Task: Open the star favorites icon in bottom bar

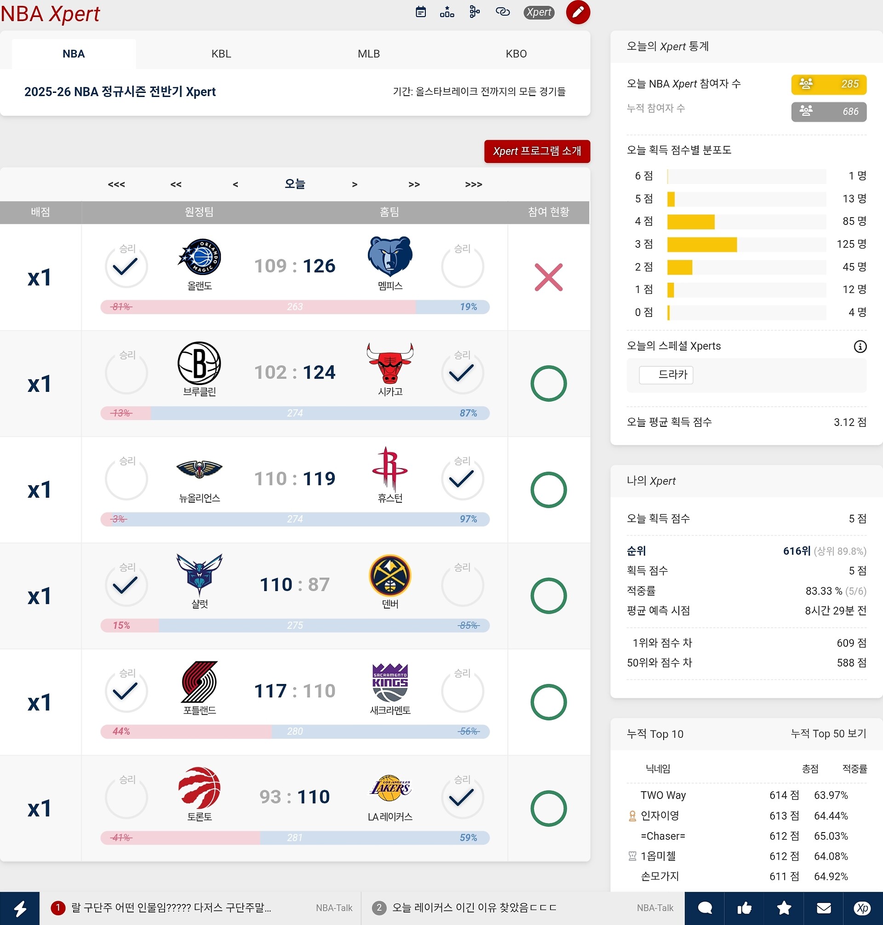Action: coord(784,908)
